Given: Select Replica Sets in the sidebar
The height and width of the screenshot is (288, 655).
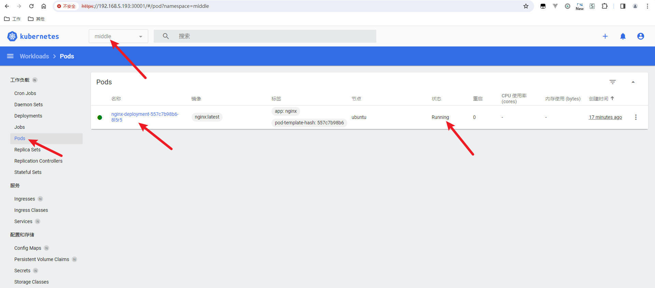Looking at the screenshot, I should click(x=27, y=150).
